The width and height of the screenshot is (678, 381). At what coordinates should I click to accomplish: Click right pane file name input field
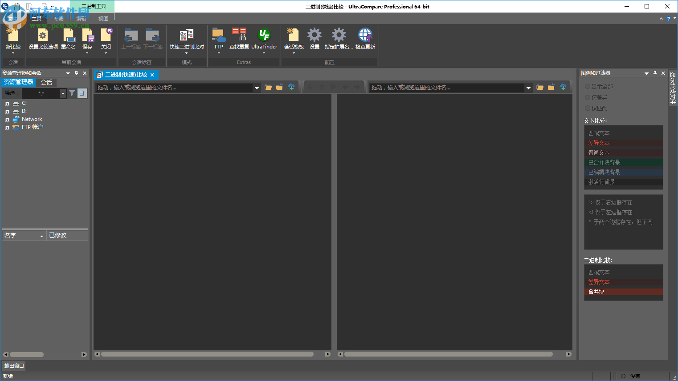(x=447, y=88)
